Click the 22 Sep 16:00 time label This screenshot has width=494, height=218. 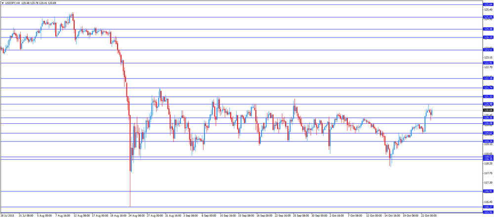[283, 216]
